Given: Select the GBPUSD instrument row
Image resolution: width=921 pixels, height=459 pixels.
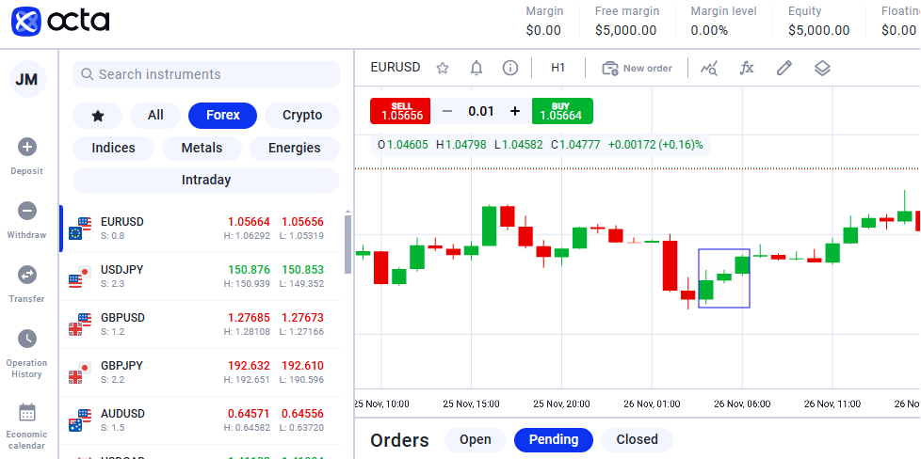Looking at the screenshot, I should pos(202,324).
